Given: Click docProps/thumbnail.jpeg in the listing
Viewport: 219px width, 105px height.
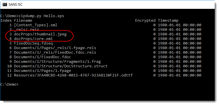Looking at the screenshot, I should point(40,34).
